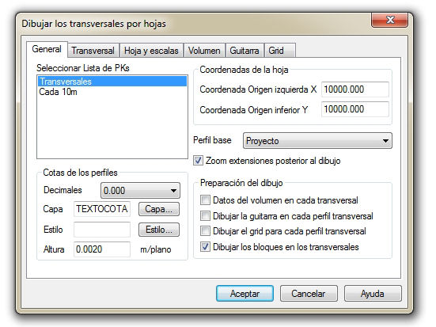Click the Coordenada Origen izquierda X field
Image resolution: width=436 pixels, height=327 pixels.
355,89
